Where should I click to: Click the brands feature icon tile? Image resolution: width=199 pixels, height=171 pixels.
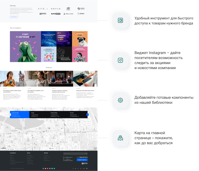pos(120,20)
